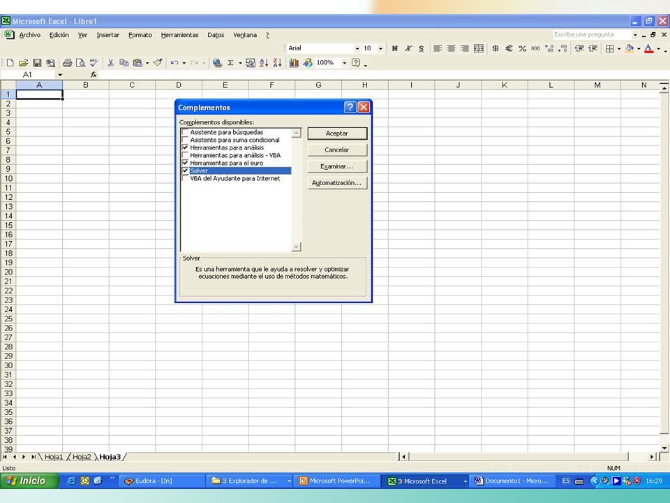Select column header D
Screen dimensions: 670x503
coord(179,85)
